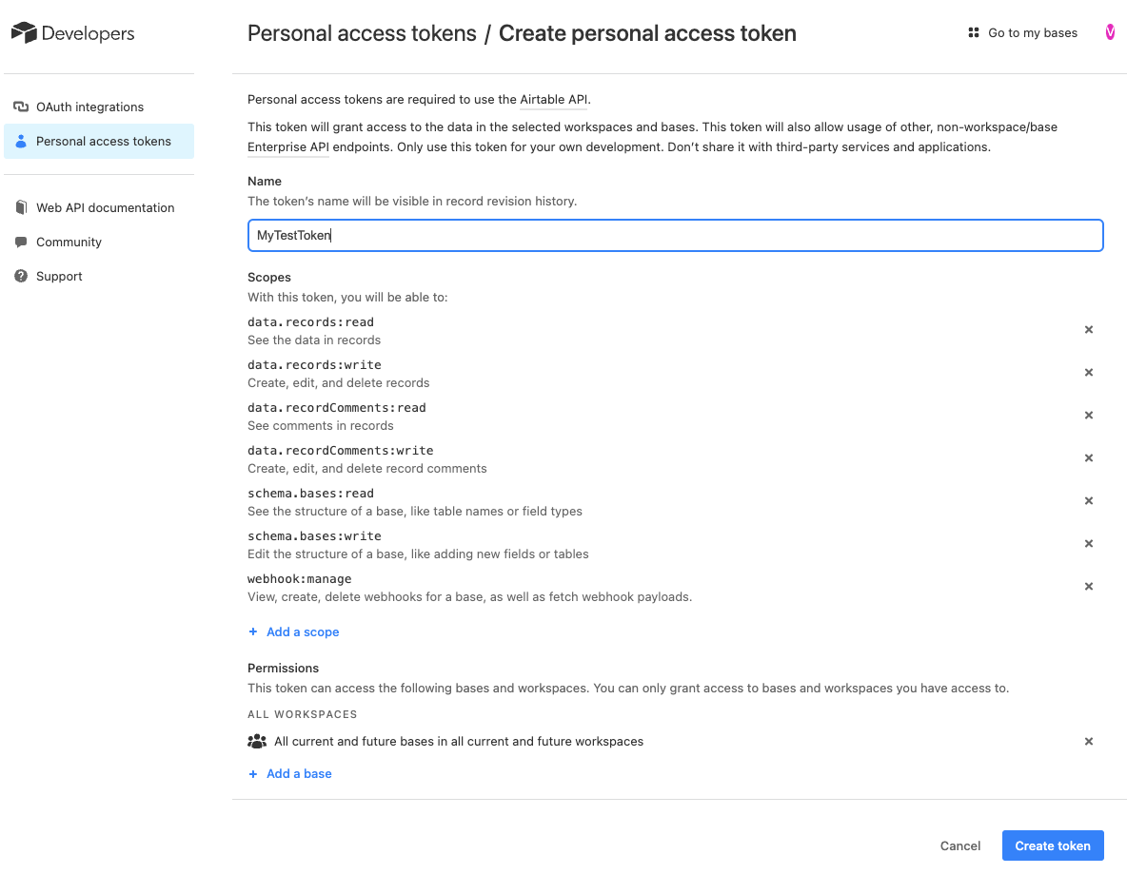1127x874 pixels.
Task: Click the token Name input field
Action: coord(675,236)
